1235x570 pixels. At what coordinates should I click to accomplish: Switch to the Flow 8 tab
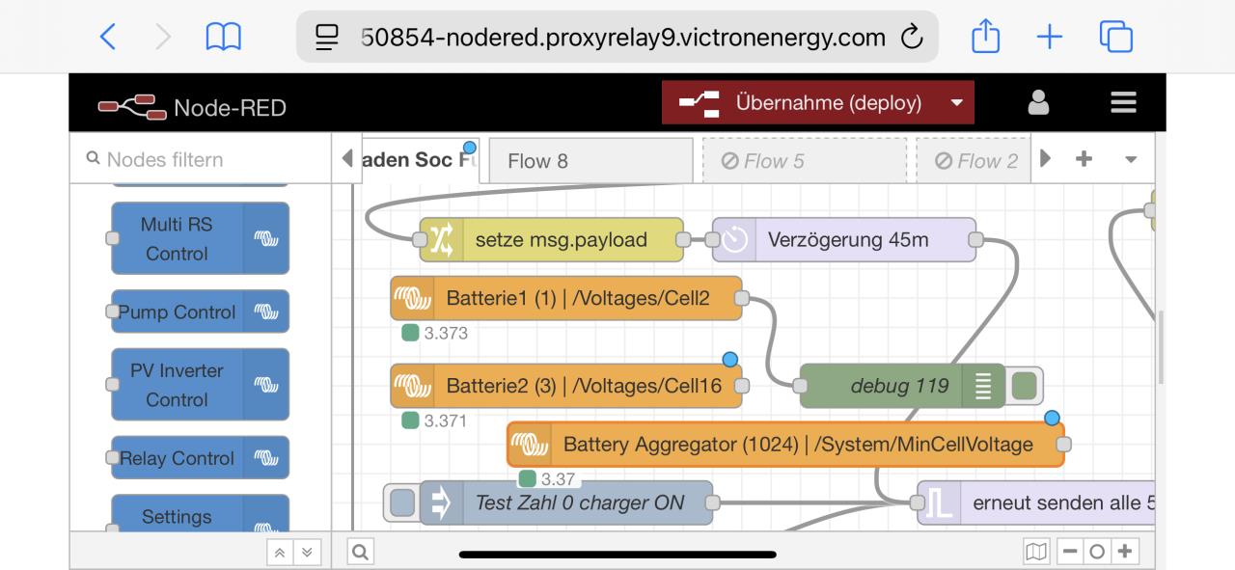coord(590,161)
